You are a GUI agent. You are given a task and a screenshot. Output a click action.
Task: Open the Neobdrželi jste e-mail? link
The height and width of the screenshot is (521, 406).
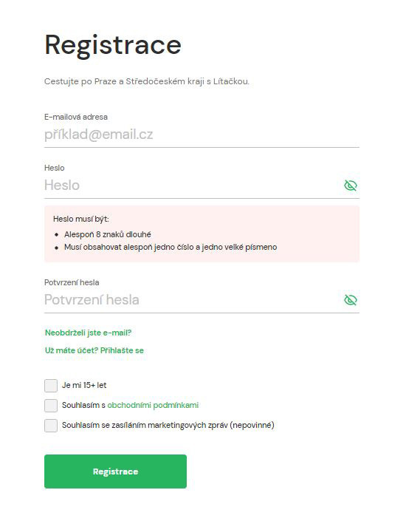click(x=89, y=333)
